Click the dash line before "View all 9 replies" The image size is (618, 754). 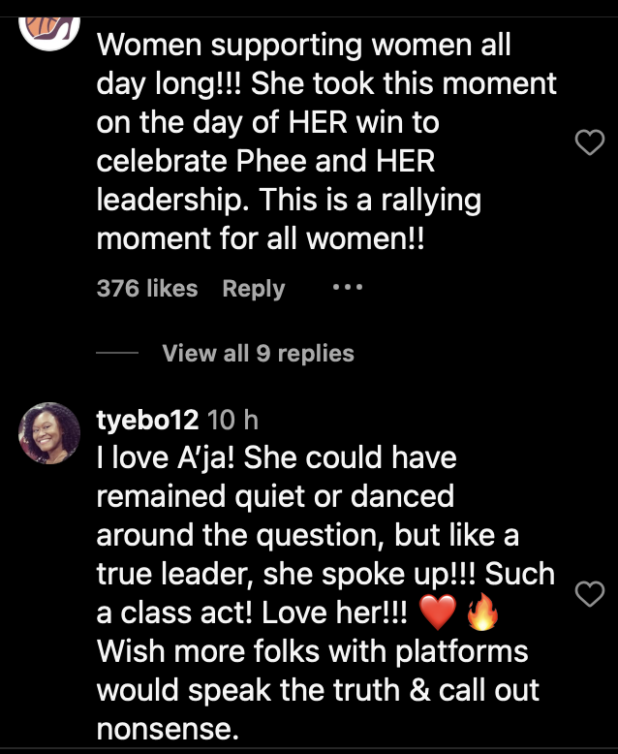tap(117, 353)
